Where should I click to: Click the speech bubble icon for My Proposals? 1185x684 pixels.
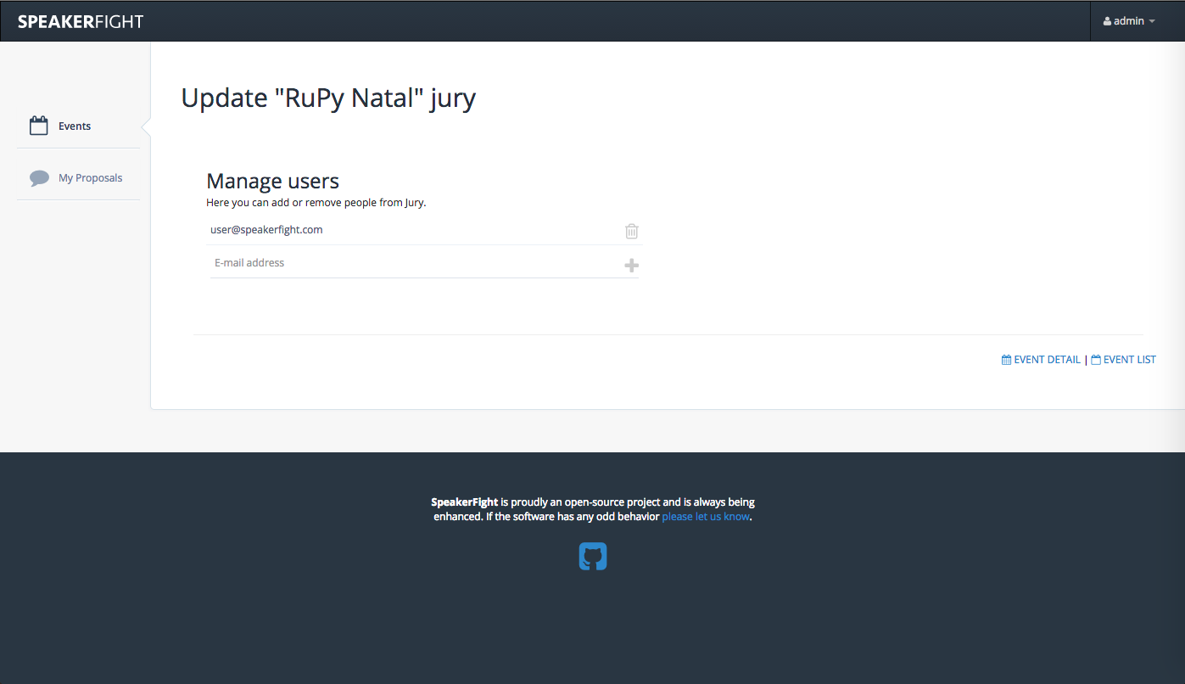[39, 178]
